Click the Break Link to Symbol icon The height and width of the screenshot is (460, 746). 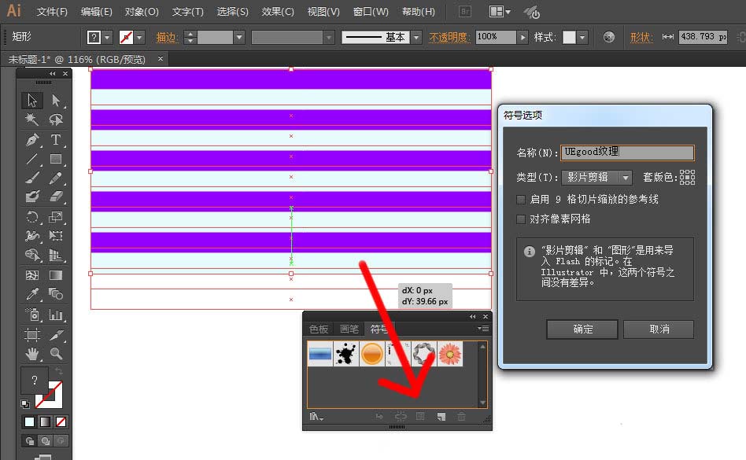400,417
